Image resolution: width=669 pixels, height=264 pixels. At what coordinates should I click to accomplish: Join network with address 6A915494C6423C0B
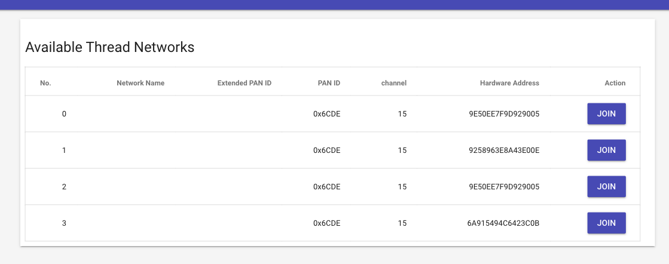click(x=606, y=223)
